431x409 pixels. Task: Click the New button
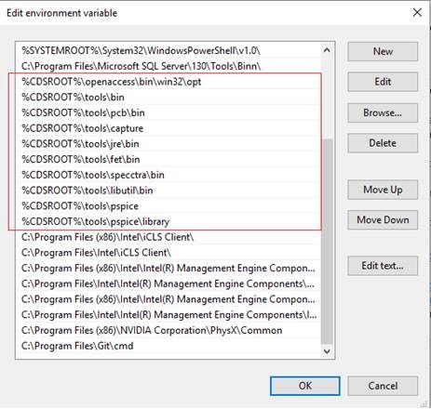tap(383, 51)
